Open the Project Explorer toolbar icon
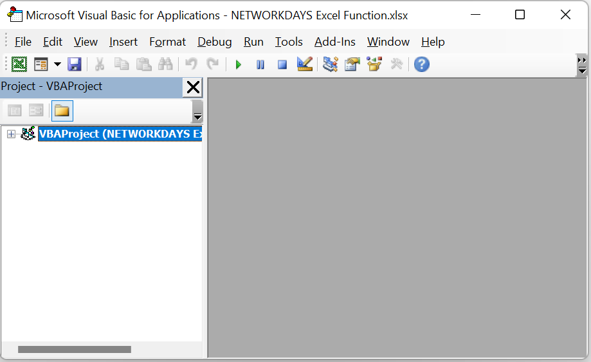The width and height of the screenshot is (591, 362). [x=330, y=64]
